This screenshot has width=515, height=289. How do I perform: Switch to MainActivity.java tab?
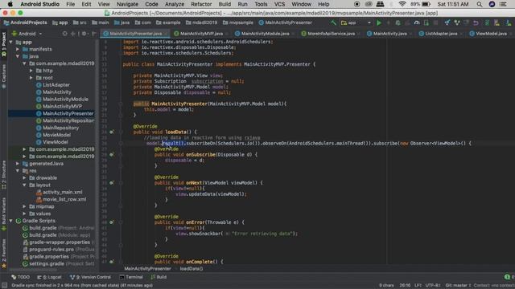point(389,34)
